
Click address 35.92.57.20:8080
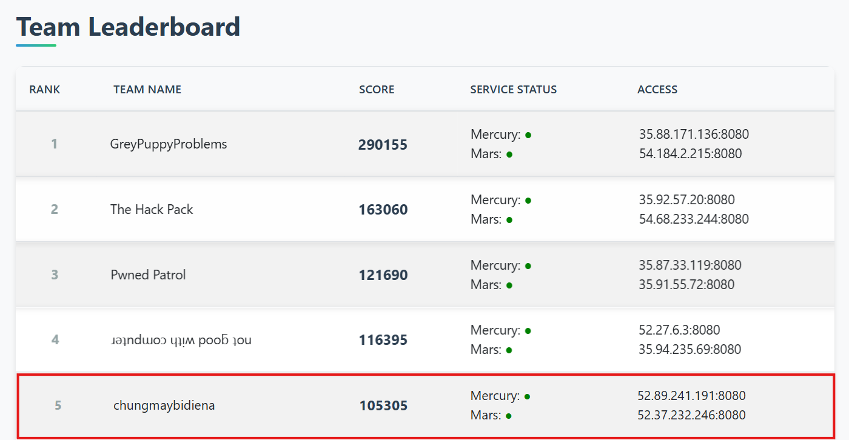coord(686,200)
